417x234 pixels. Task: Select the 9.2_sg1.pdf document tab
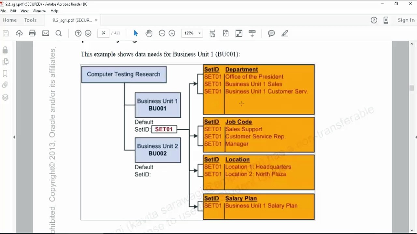point(72,20)
